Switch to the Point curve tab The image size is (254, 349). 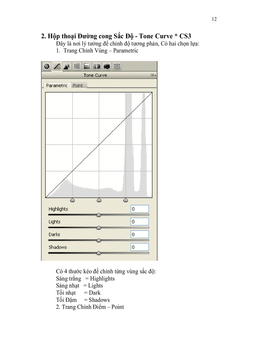click(x=78, y=85)
